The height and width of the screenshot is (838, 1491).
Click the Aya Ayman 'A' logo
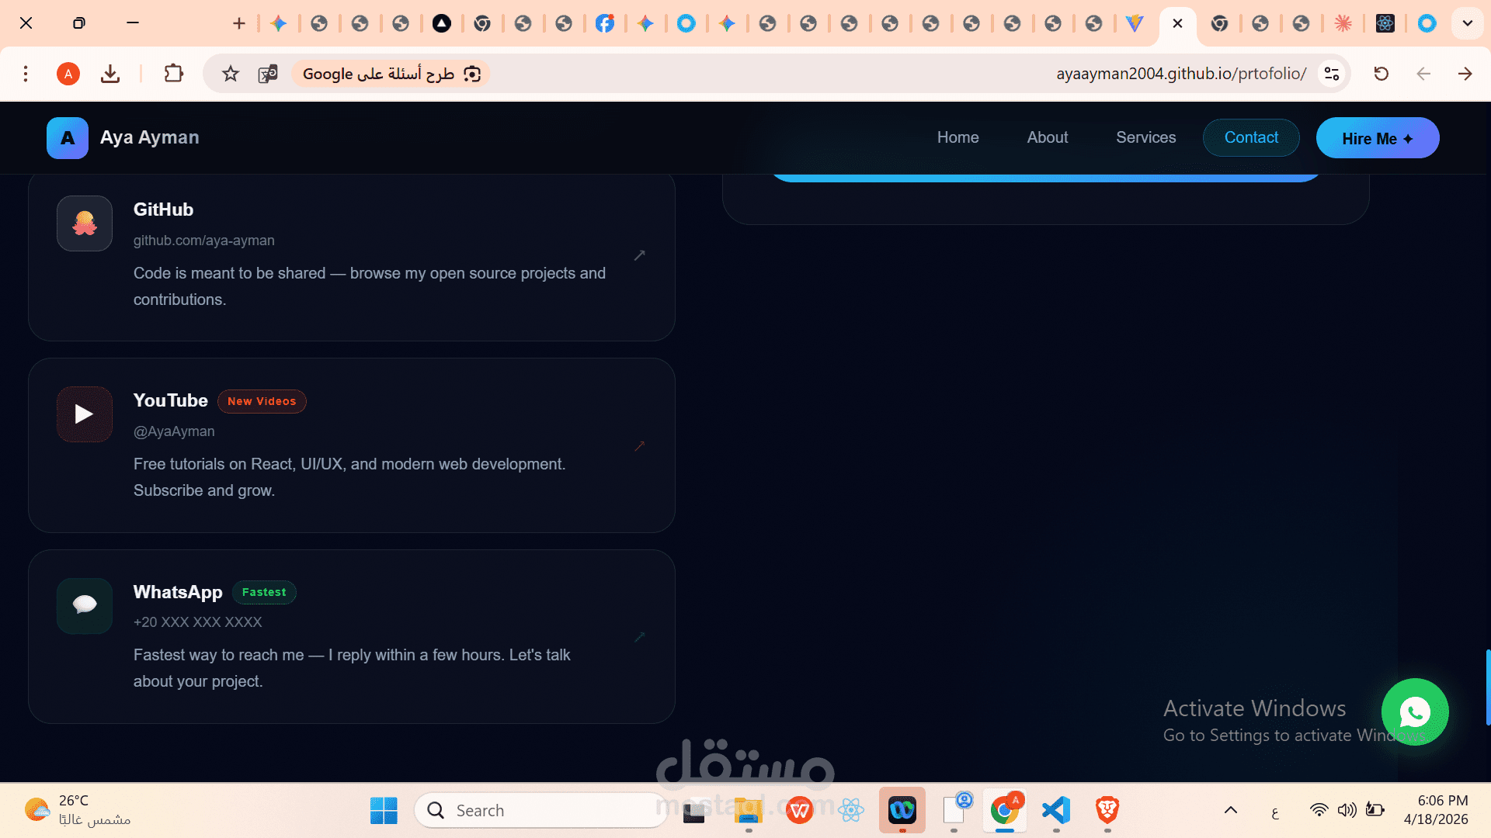pos(68,138)
